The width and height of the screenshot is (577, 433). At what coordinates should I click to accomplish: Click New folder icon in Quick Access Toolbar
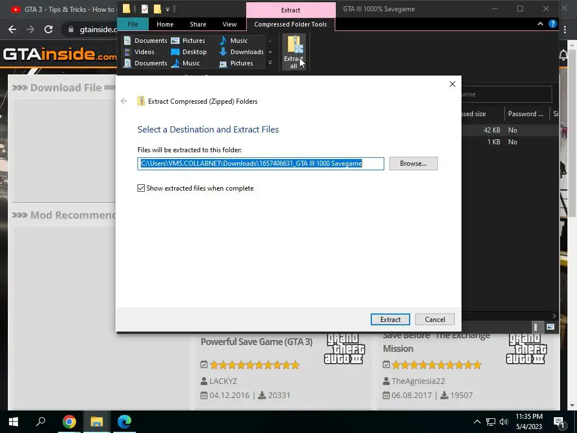tap(157, 9)
